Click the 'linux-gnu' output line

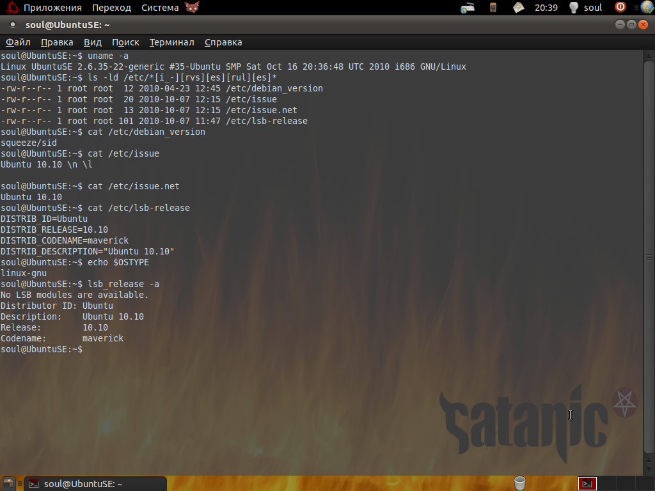pyautogui.click(x=24, y=273)
